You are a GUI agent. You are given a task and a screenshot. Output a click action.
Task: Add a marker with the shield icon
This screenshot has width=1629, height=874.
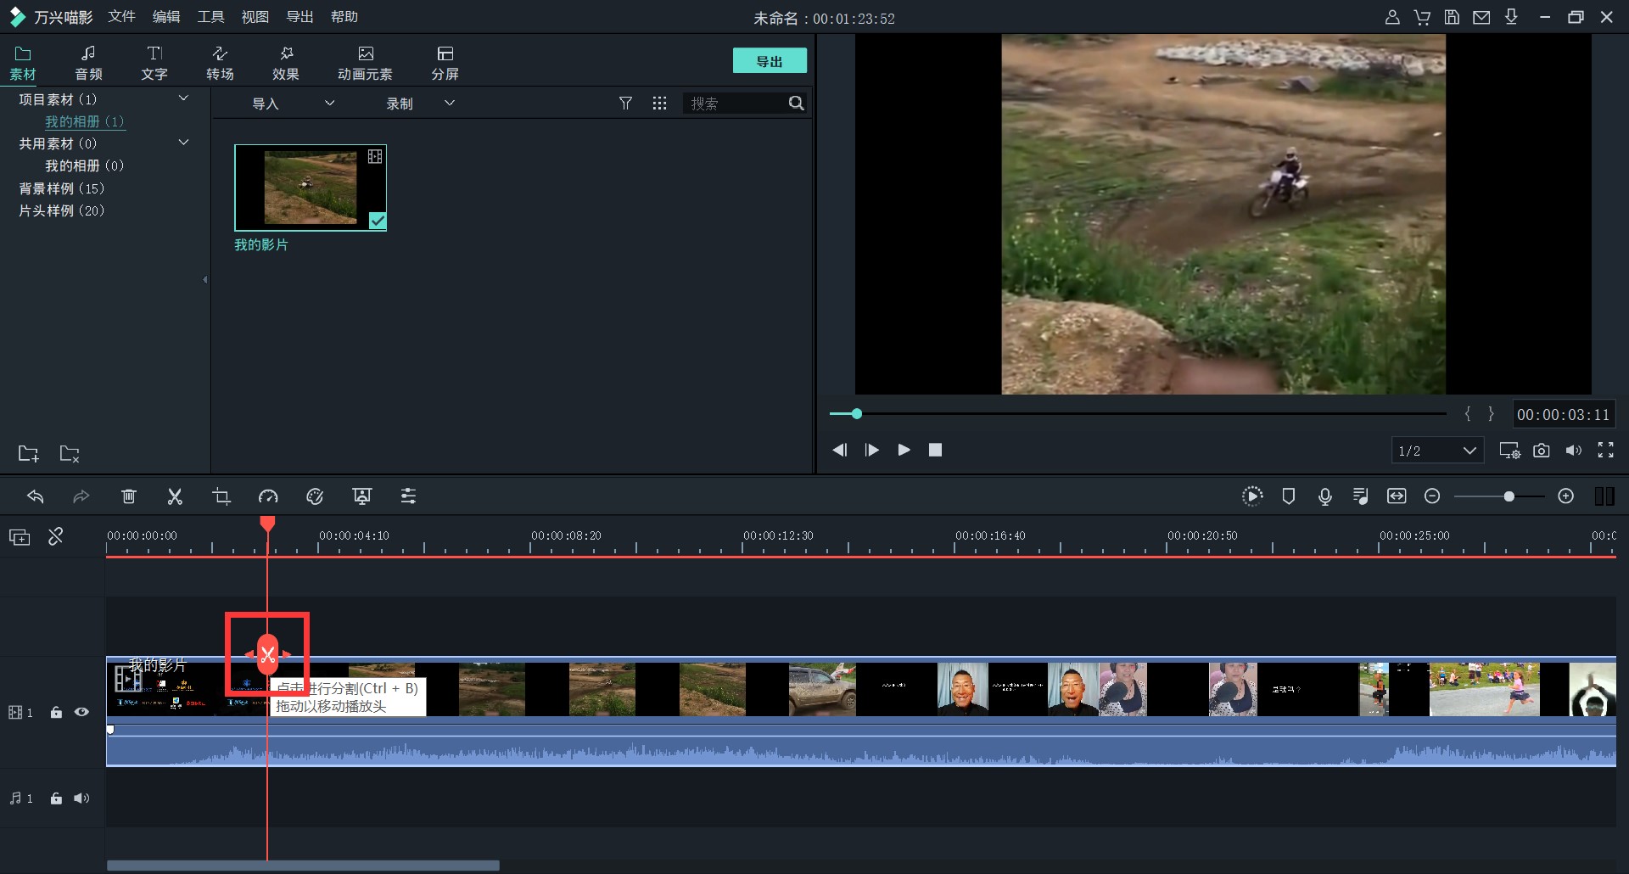coord(1288,496)
